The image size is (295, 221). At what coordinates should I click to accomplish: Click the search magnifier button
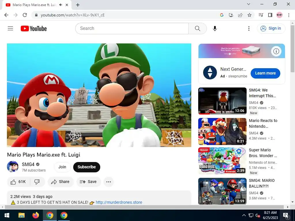click(197, 28)
